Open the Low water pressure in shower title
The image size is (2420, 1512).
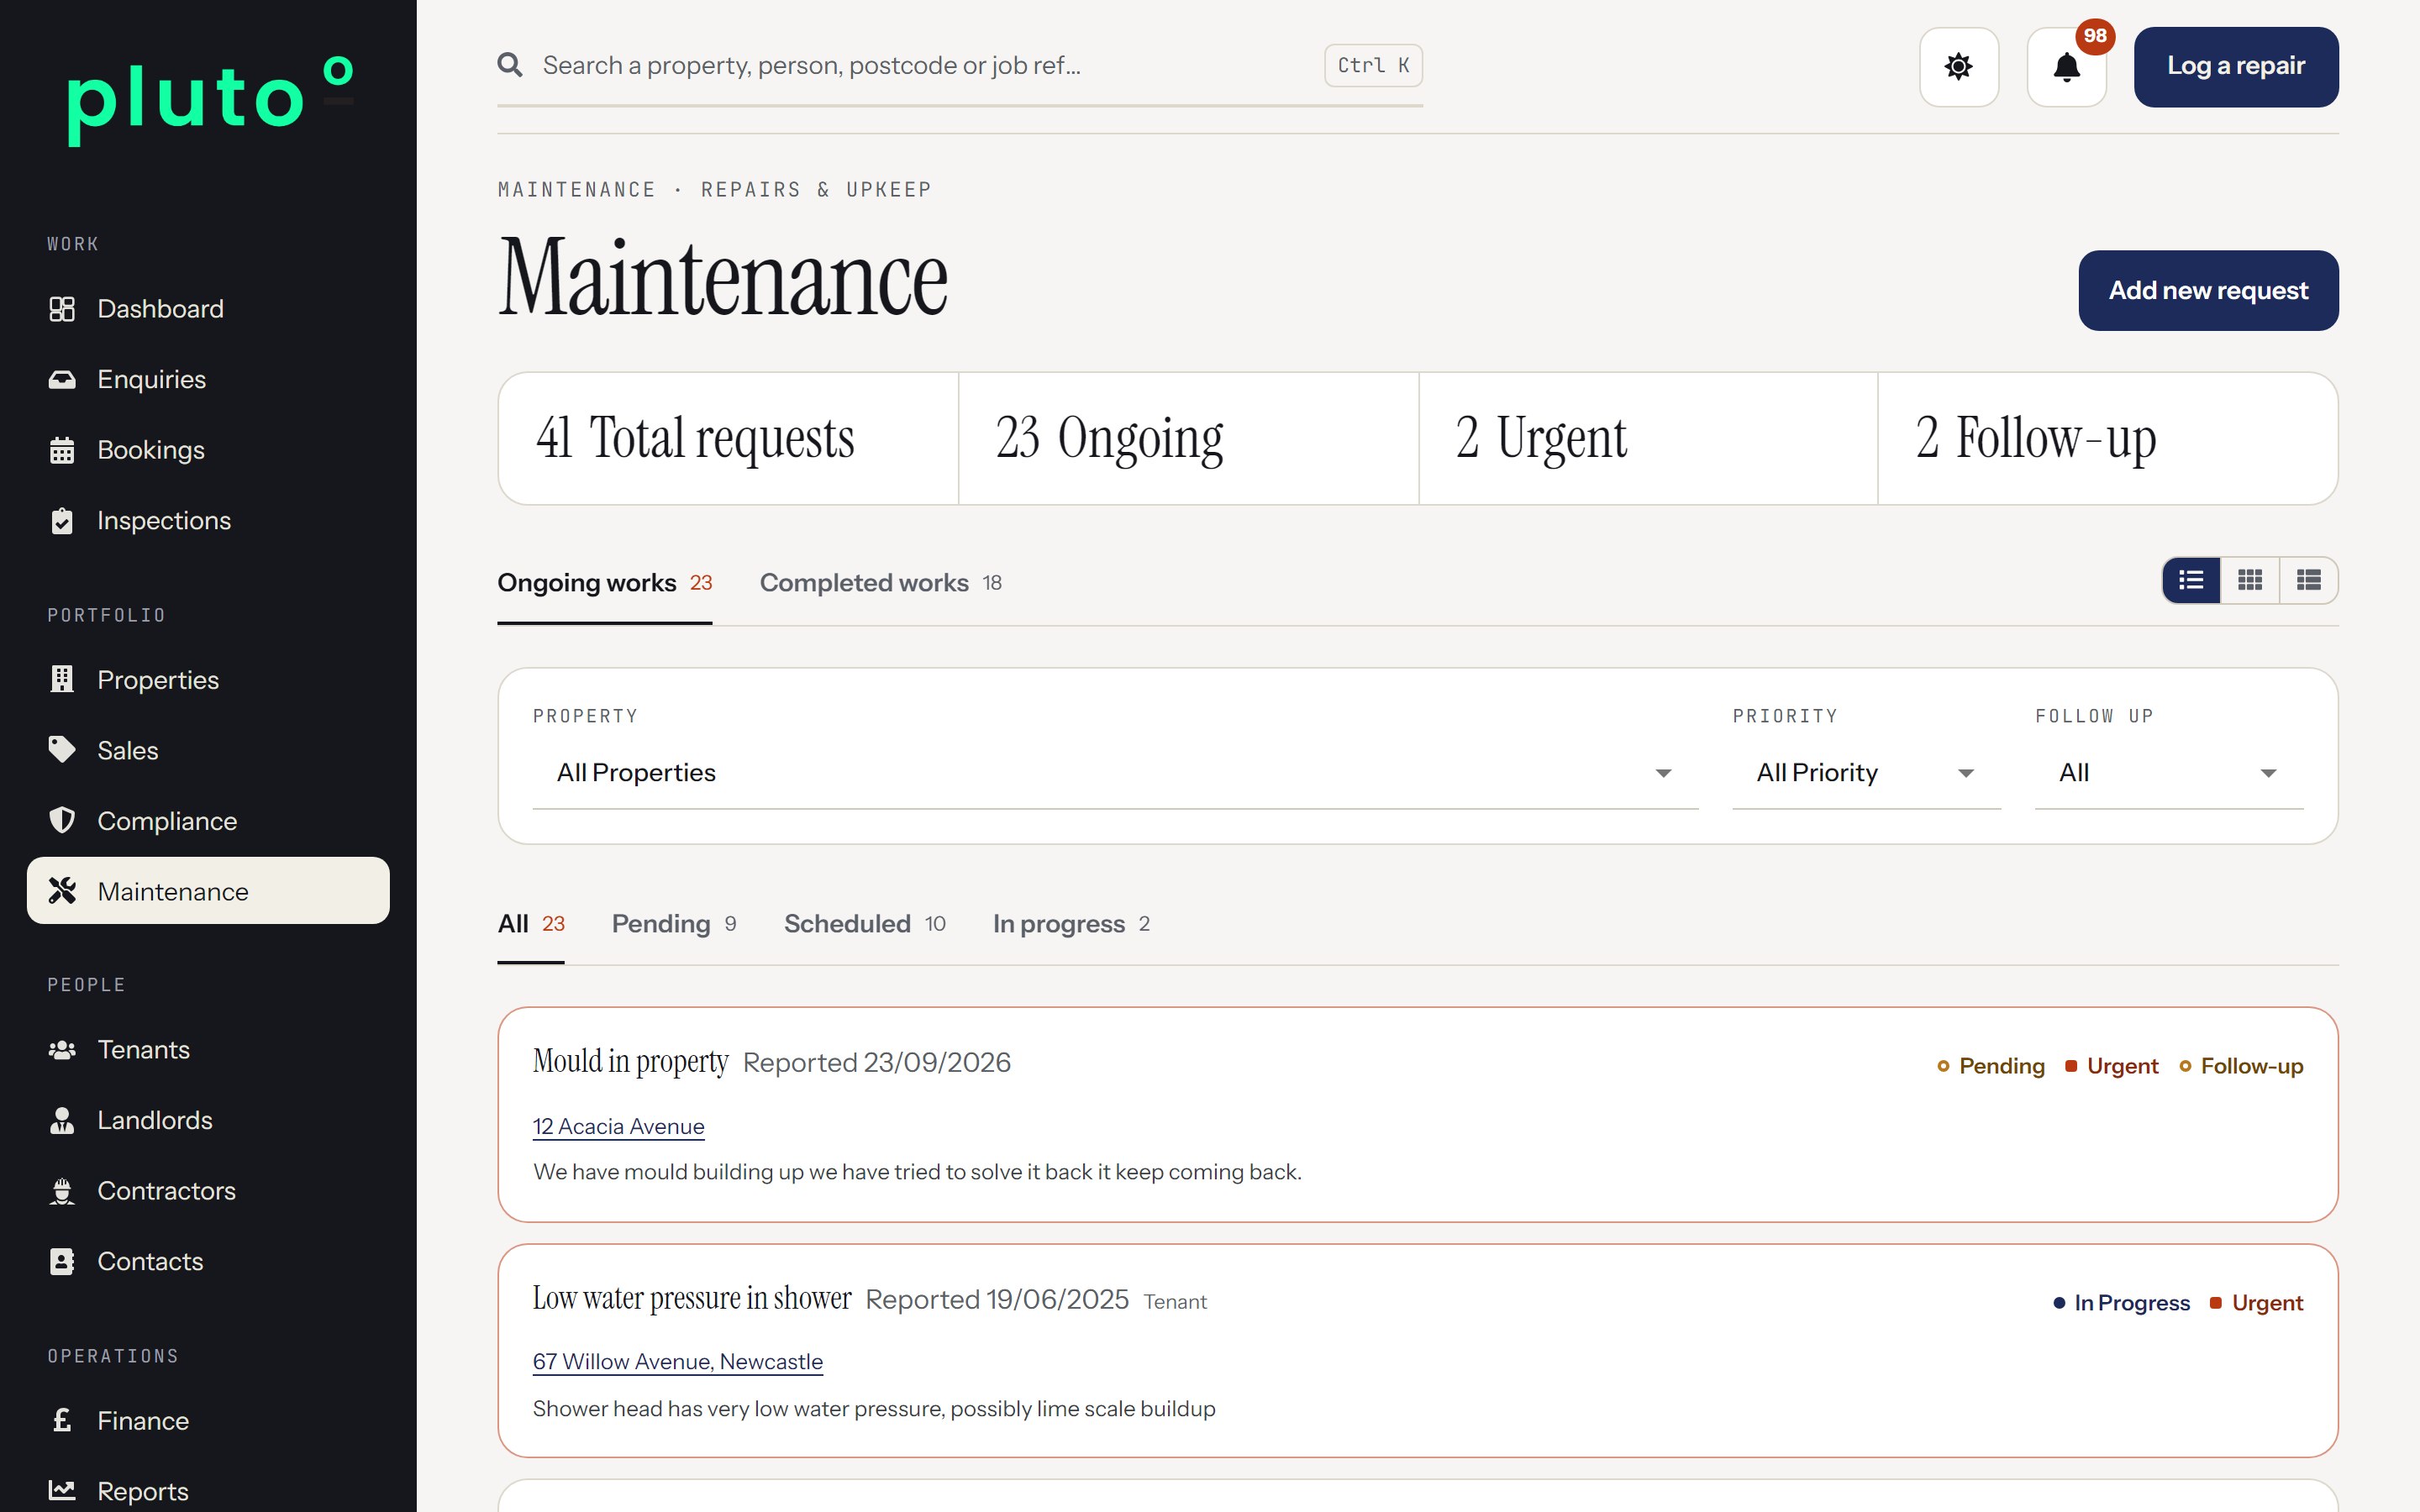coord(691,1299)
